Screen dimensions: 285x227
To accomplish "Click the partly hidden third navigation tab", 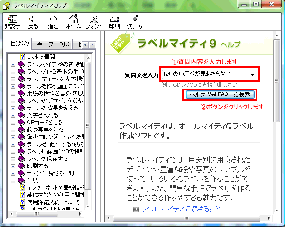I will click(x=78, y=44).
